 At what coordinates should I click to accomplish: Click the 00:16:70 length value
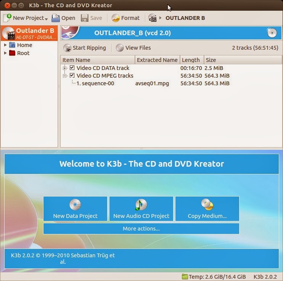coord(191,68)
